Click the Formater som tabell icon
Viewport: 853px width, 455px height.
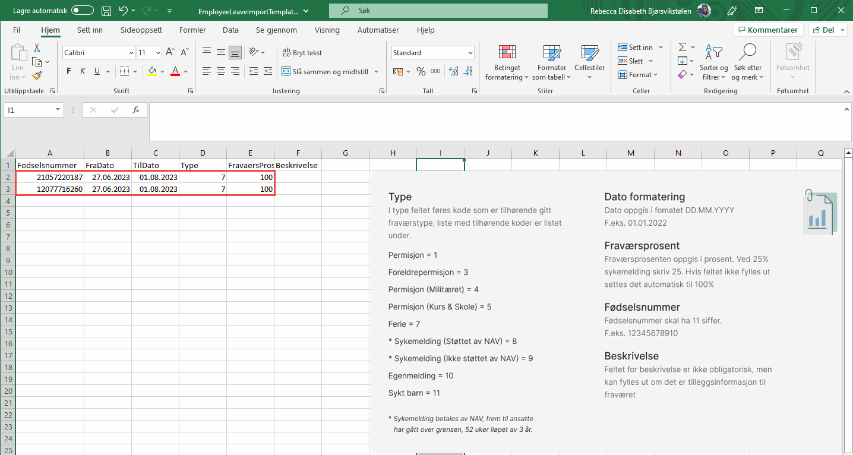pos(551,62)
